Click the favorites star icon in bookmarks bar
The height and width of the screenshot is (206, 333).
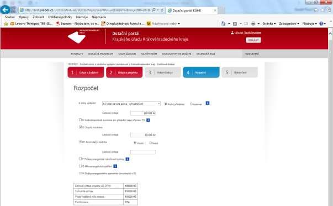tap(6, 24)
